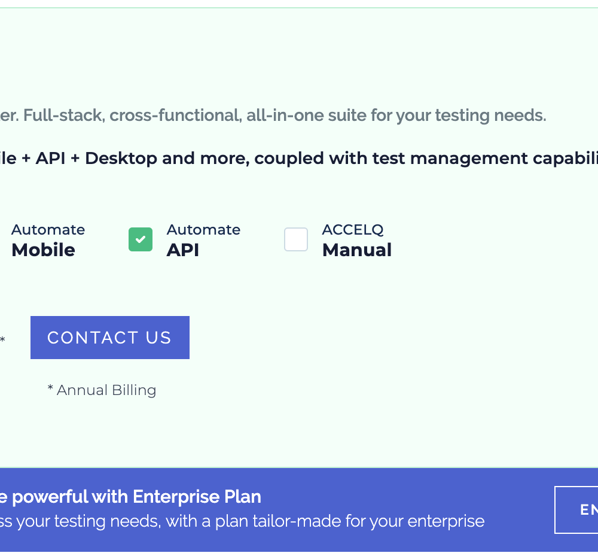Click the Automate API text label
This screenshot has width=598, height=559.
[x=203, y=240]
